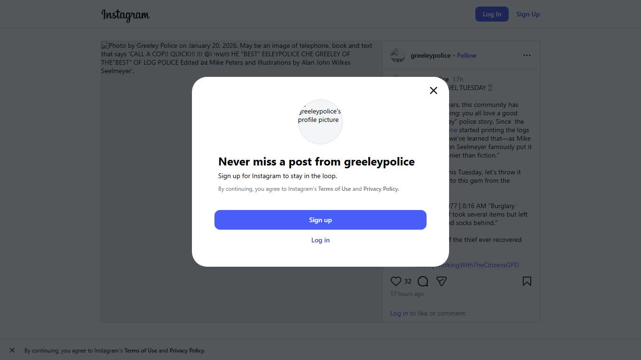
Task: Follow the greeleypolice account
Action: [467, 55]
